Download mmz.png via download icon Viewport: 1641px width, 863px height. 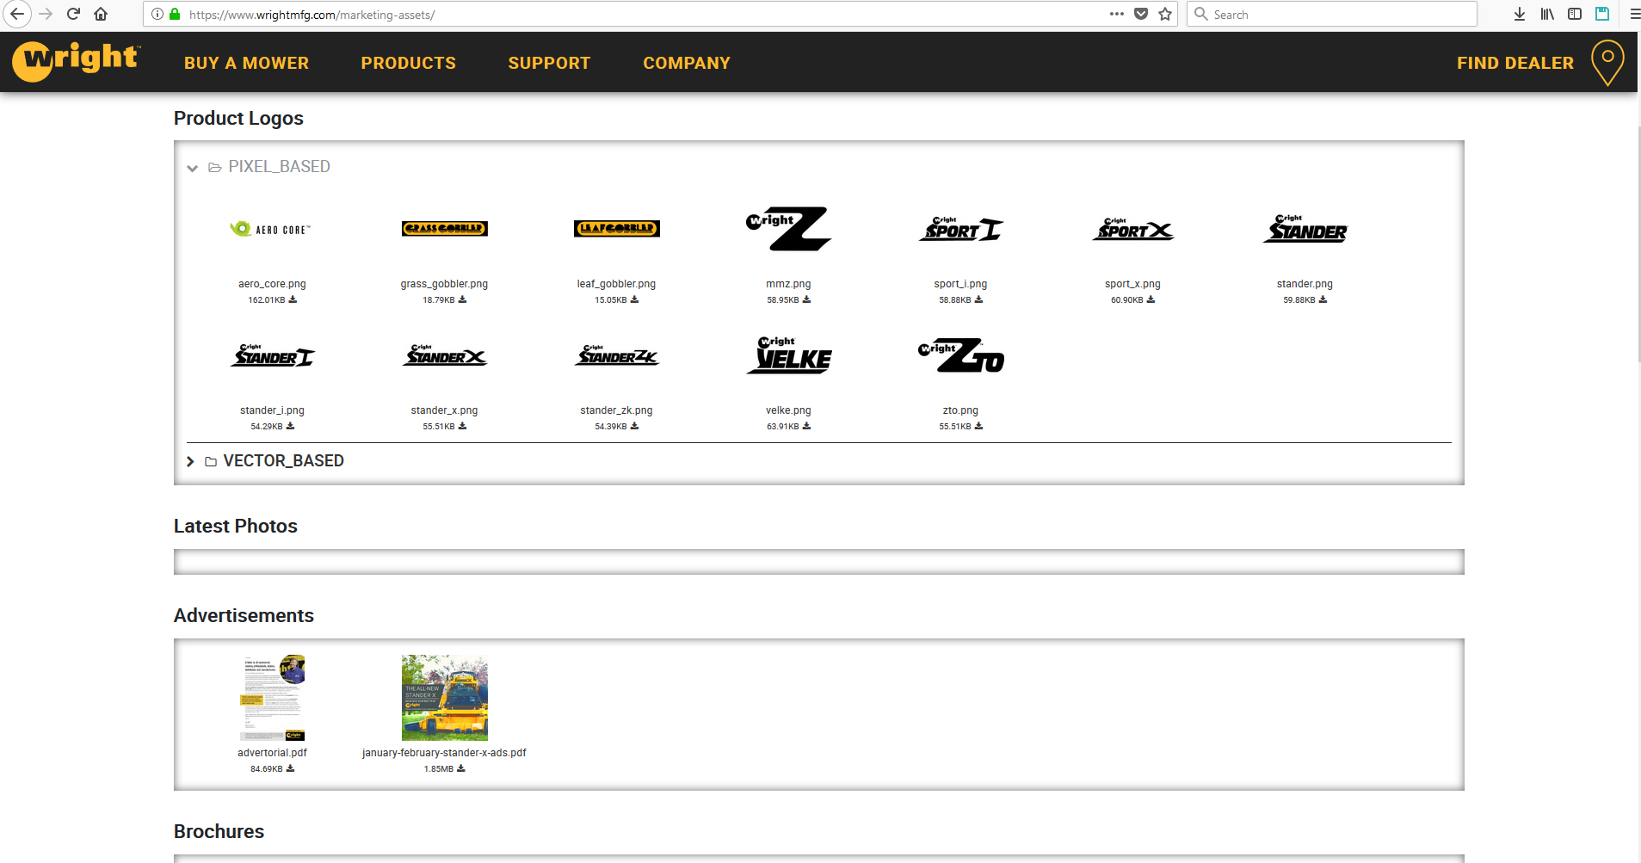[806, 299]
